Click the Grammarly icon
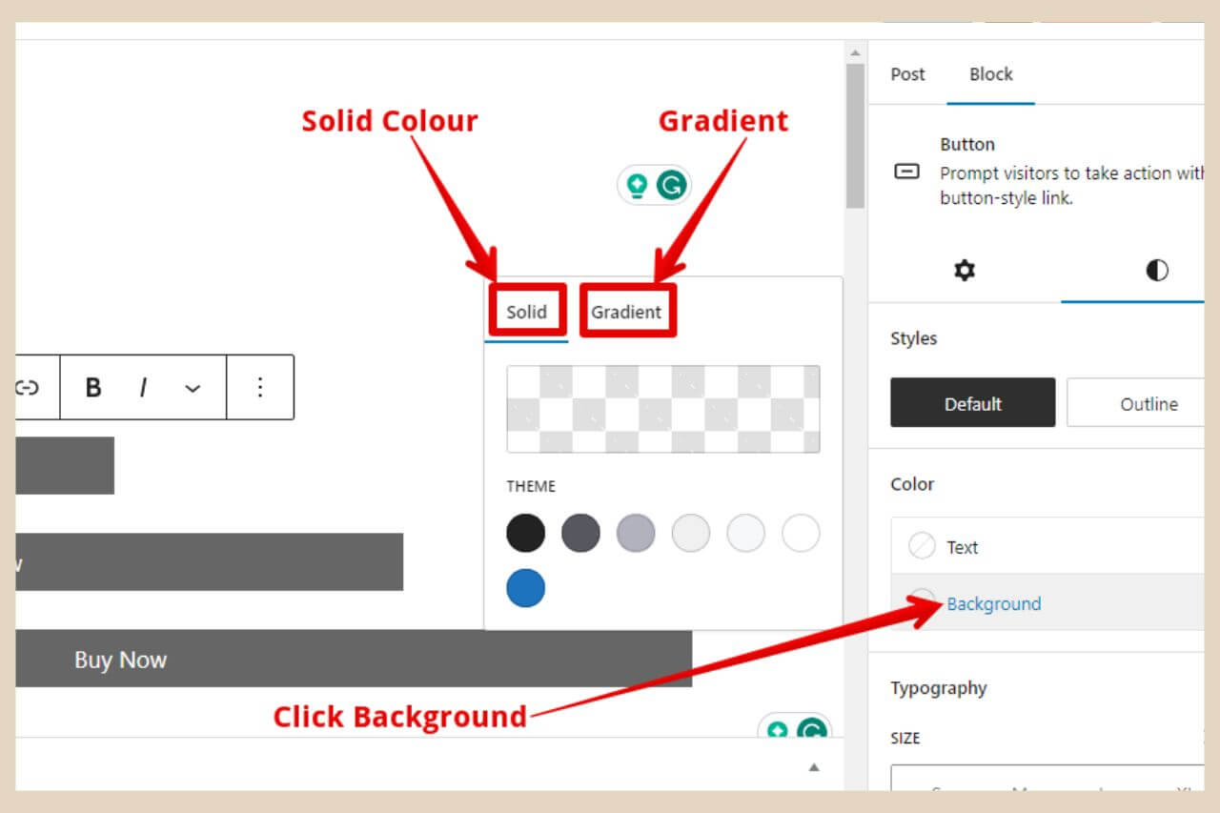This screenshot has width=1220, height=813. [x=674, y=184]
